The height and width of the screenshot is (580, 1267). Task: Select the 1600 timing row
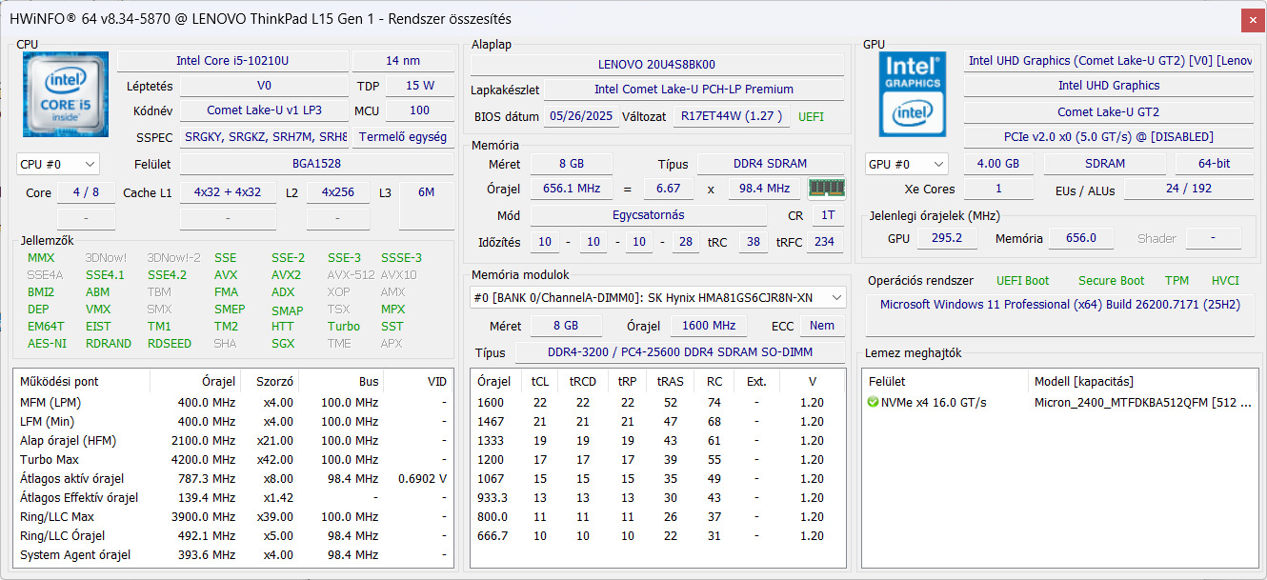click(658, 403)
